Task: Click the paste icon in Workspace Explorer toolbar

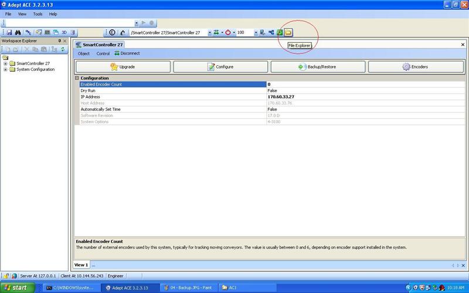Action: (44, 49)
